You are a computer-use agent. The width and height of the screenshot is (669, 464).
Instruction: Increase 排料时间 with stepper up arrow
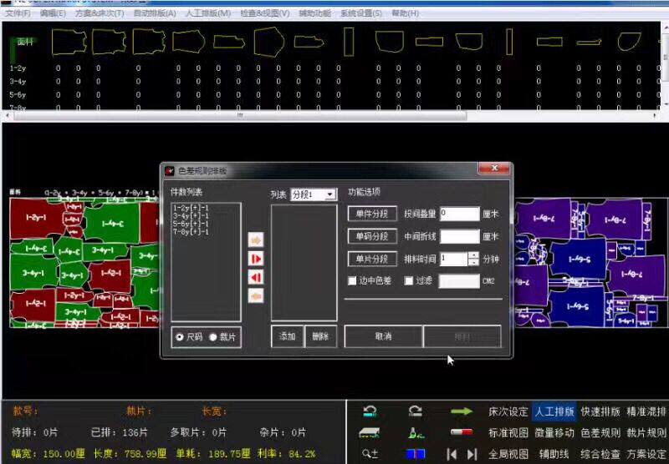tap(473, 255)
